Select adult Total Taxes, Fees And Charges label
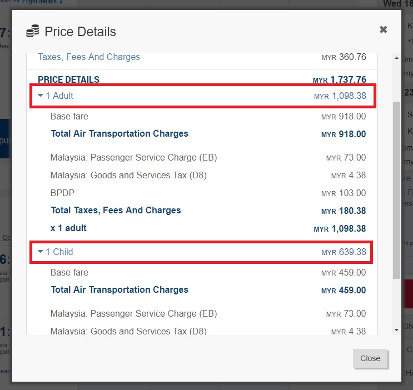 tap(116, 211)
